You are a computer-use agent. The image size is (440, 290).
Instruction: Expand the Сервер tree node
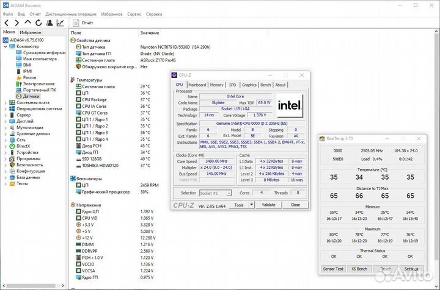point(5,115)
